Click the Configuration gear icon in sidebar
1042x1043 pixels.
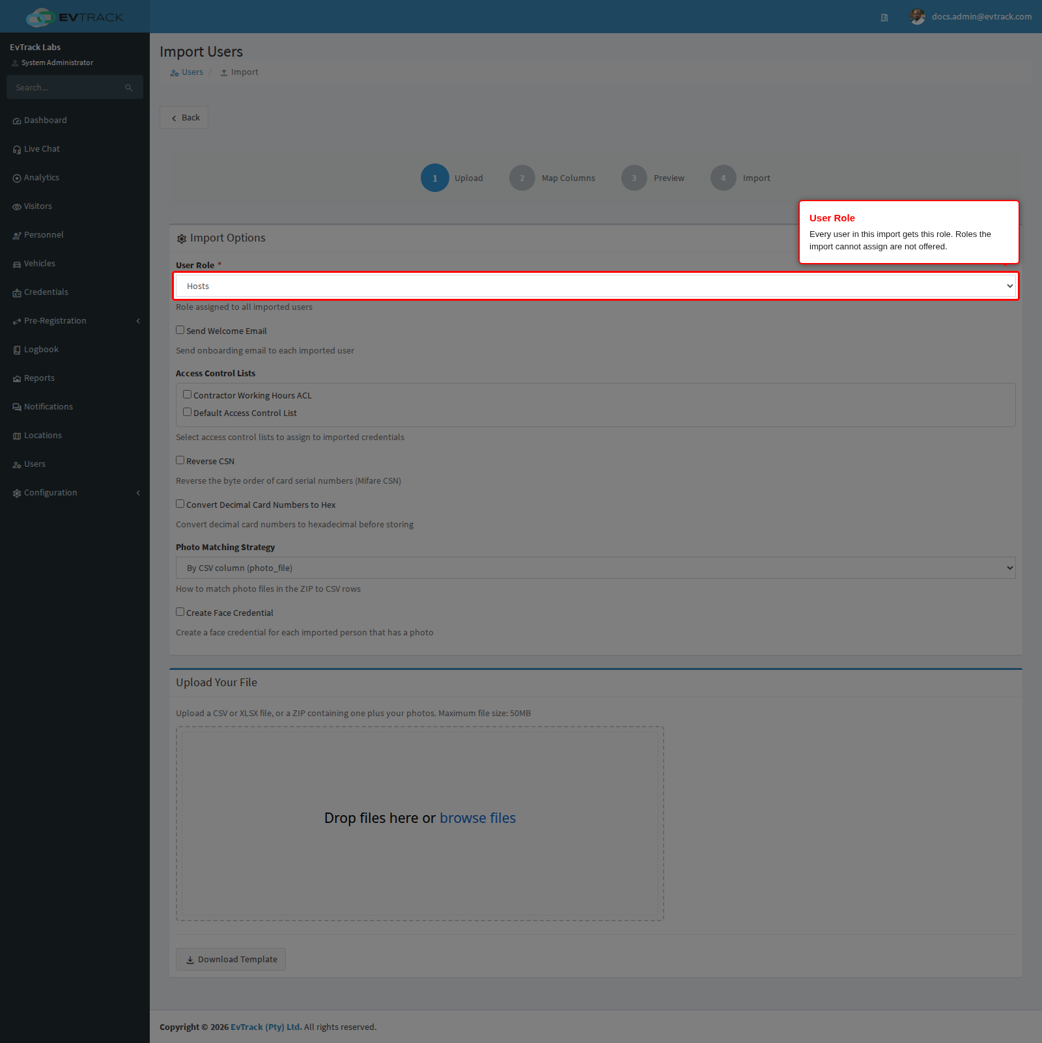tap(17, 494)
